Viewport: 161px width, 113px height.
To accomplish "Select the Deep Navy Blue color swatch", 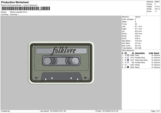I will click(x=128, y=60).
